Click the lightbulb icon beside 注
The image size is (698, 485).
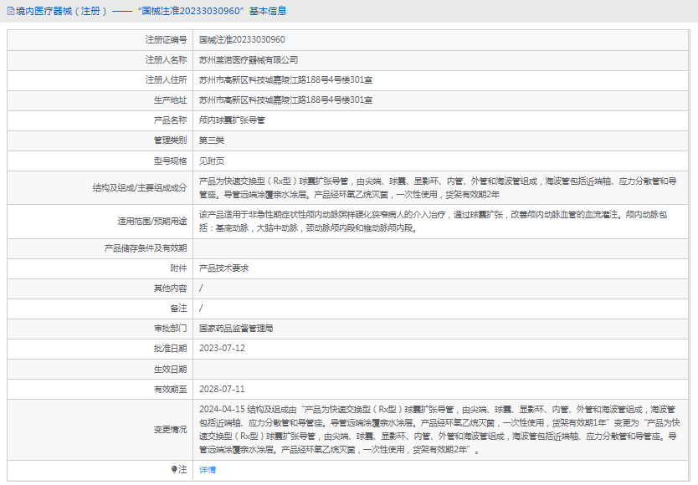[x=174, y=469]
